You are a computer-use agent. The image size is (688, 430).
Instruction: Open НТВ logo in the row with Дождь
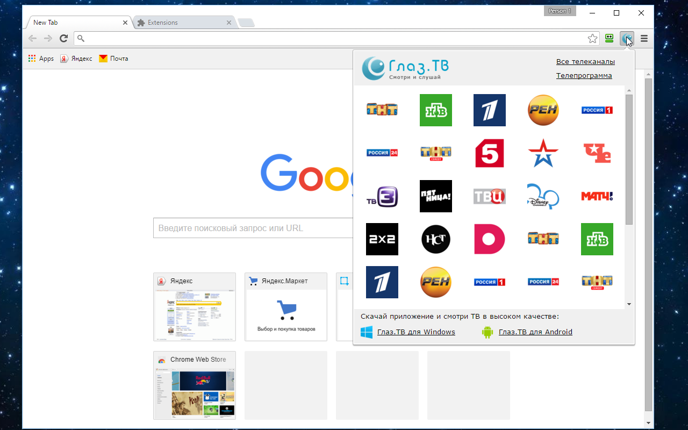click(x=597, y=239)
